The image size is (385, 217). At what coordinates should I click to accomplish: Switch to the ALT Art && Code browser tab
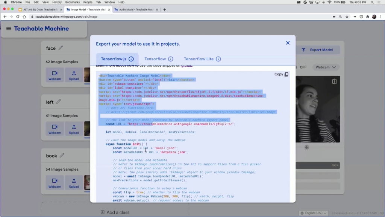click(x=40, y=9)
